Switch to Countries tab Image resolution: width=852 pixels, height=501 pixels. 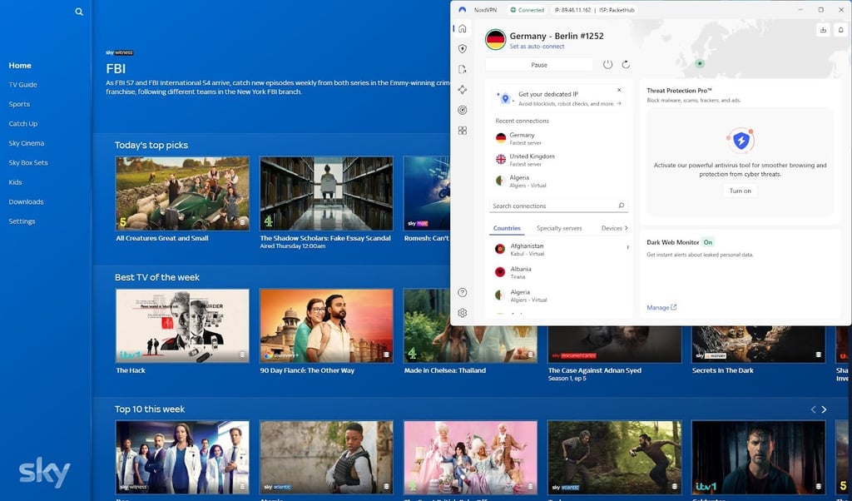pos(507,228)
